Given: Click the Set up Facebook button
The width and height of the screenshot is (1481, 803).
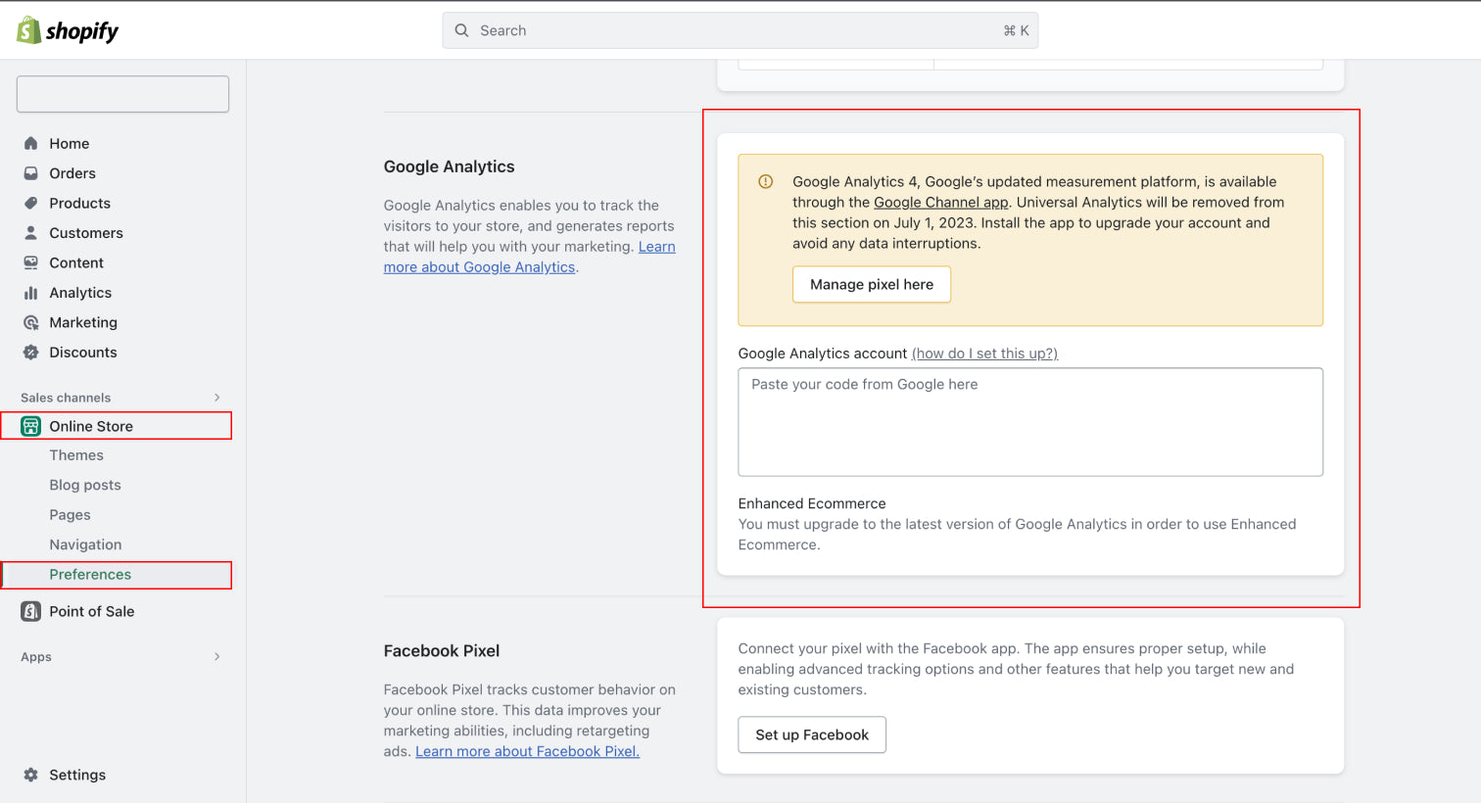Looking at the screenshot, I should pos(811,734).
